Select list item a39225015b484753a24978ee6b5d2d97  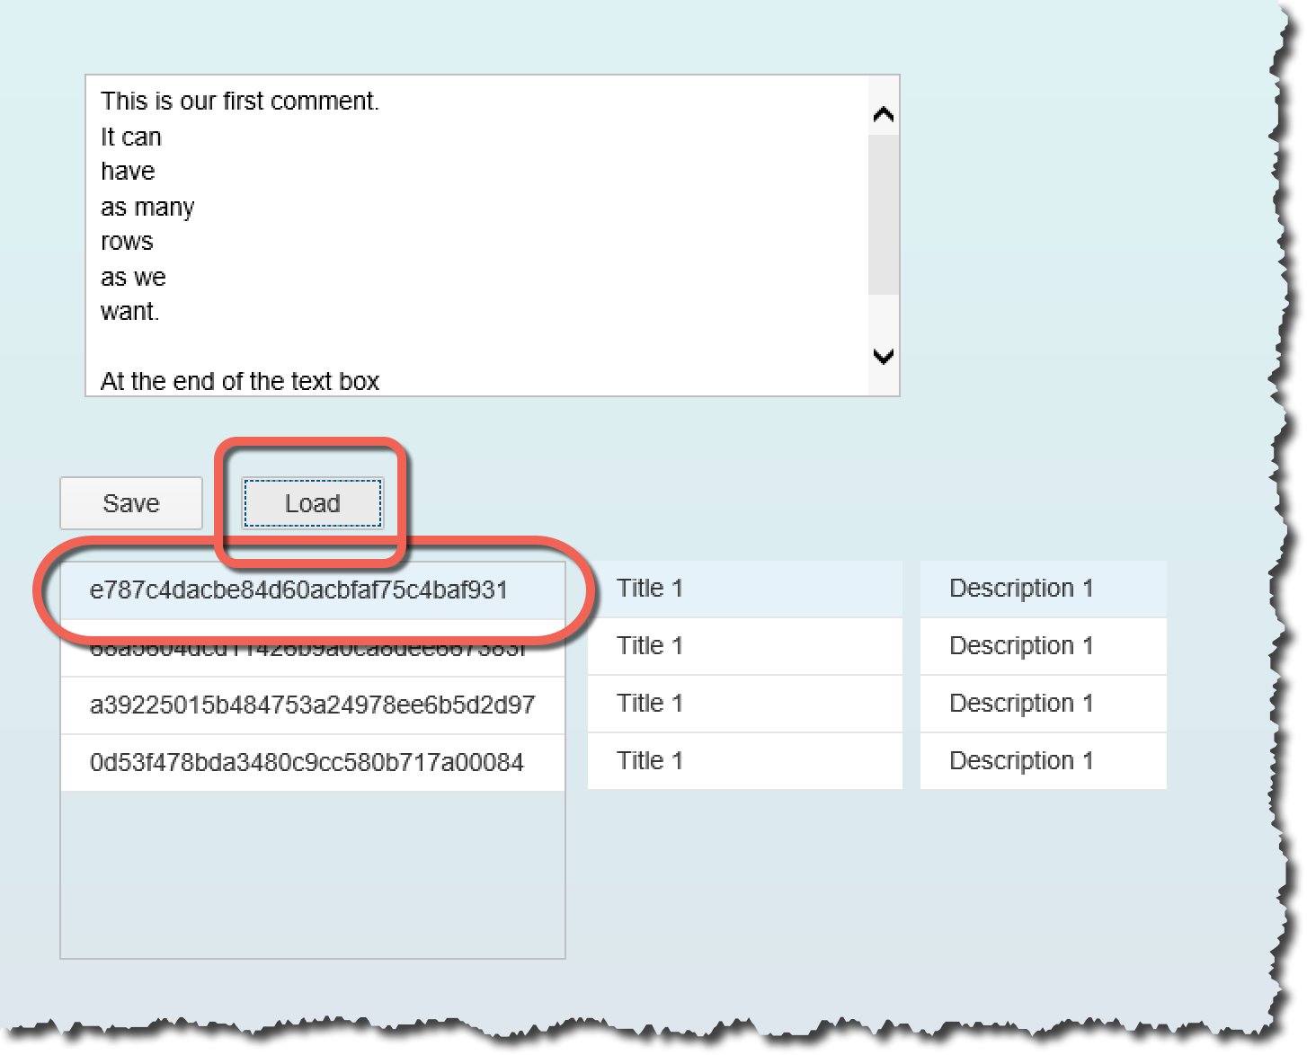(x=313, y=705)
